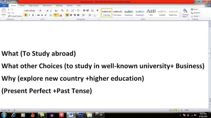The height and width of the screenshot is (118, 211).
Task: Apply the Subtitle style
Action: (162, 13)
